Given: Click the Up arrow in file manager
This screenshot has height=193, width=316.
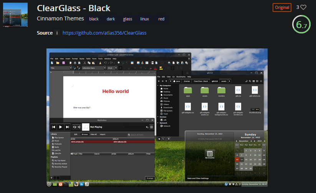Looking at the screenshot, I should [166, 81].
